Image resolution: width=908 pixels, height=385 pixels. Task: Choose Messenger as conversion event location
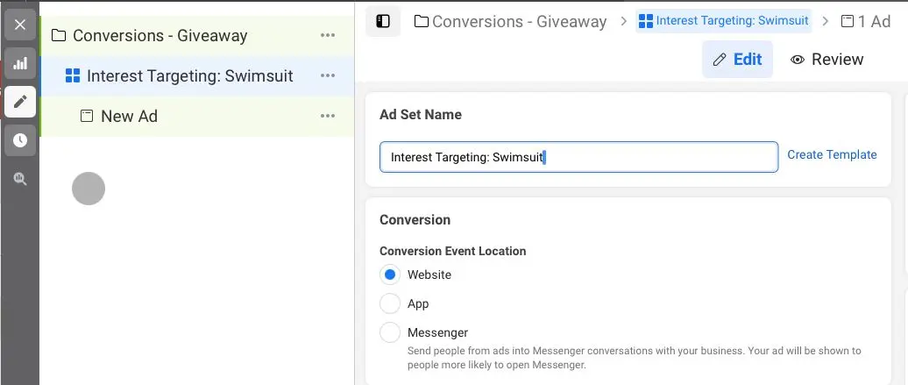pos(390,332)
